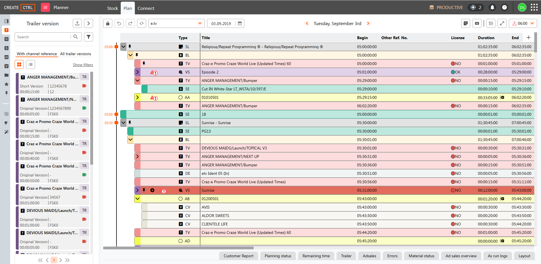
Task: Go to previous day arrow
Action: (x=307, y=23)
